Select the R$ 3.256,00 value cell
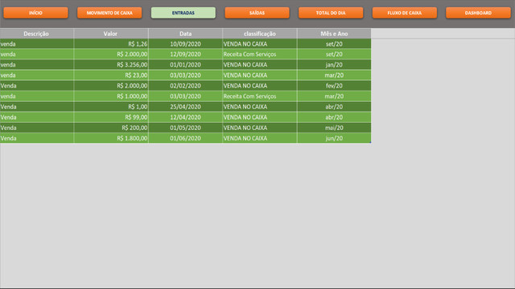This screenshot has height=289, width=515. [x=111, y=64]
